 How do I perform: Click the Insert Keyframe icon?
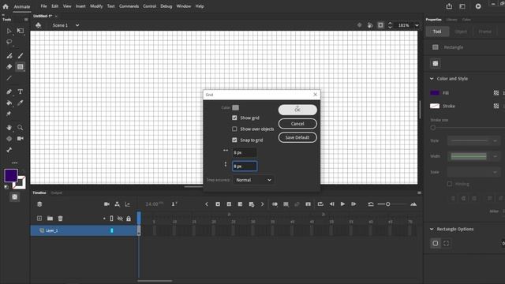[218, 204]
